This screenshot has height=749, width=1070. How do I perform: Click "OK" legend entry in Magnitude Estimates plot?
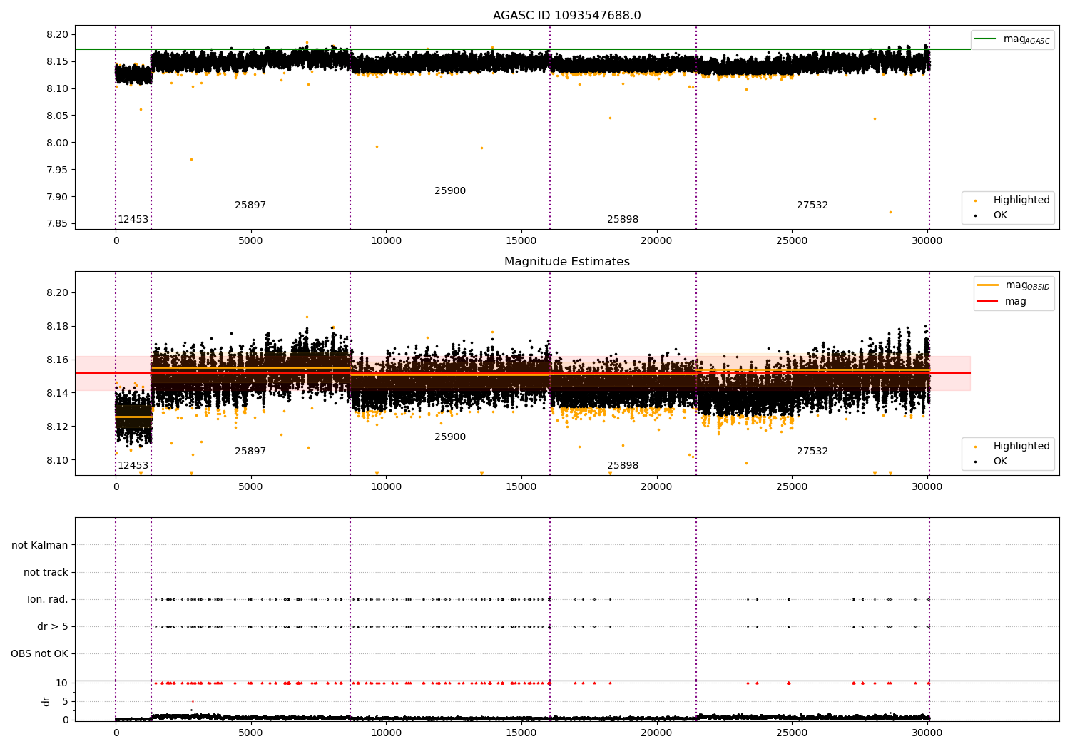[x=992, y=461]
